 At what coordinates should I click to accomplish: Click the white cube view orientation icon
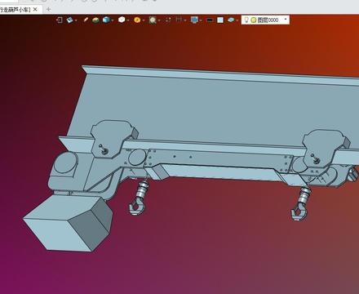pyautogui.click(x=122, y=20)
